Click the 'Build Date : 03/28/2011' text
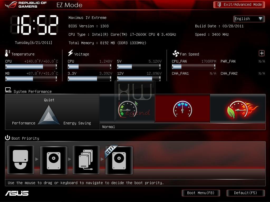Viewport: 270px width, 202px height. 219,26
